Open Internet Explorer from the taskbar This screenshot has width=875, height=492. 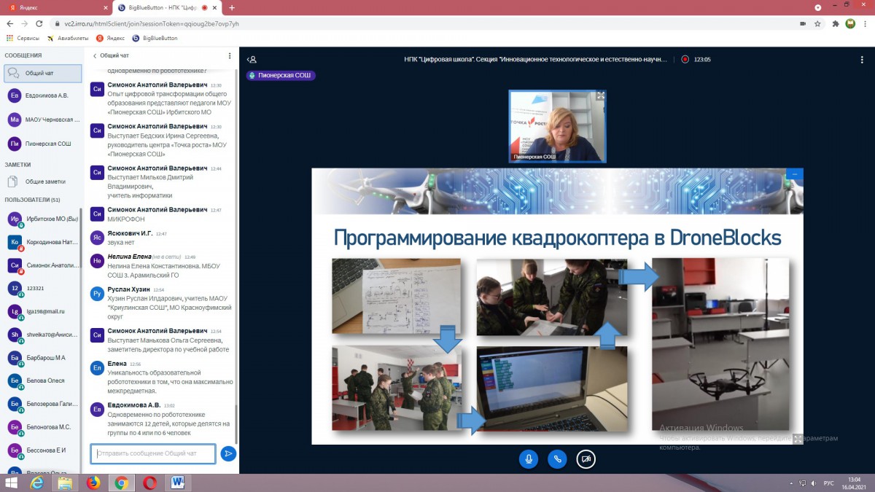tap(37, 483)
